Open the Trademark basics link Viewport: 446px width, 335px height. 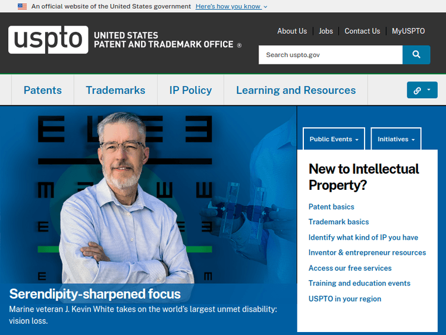pyautogui.click(x=338, y=222)
